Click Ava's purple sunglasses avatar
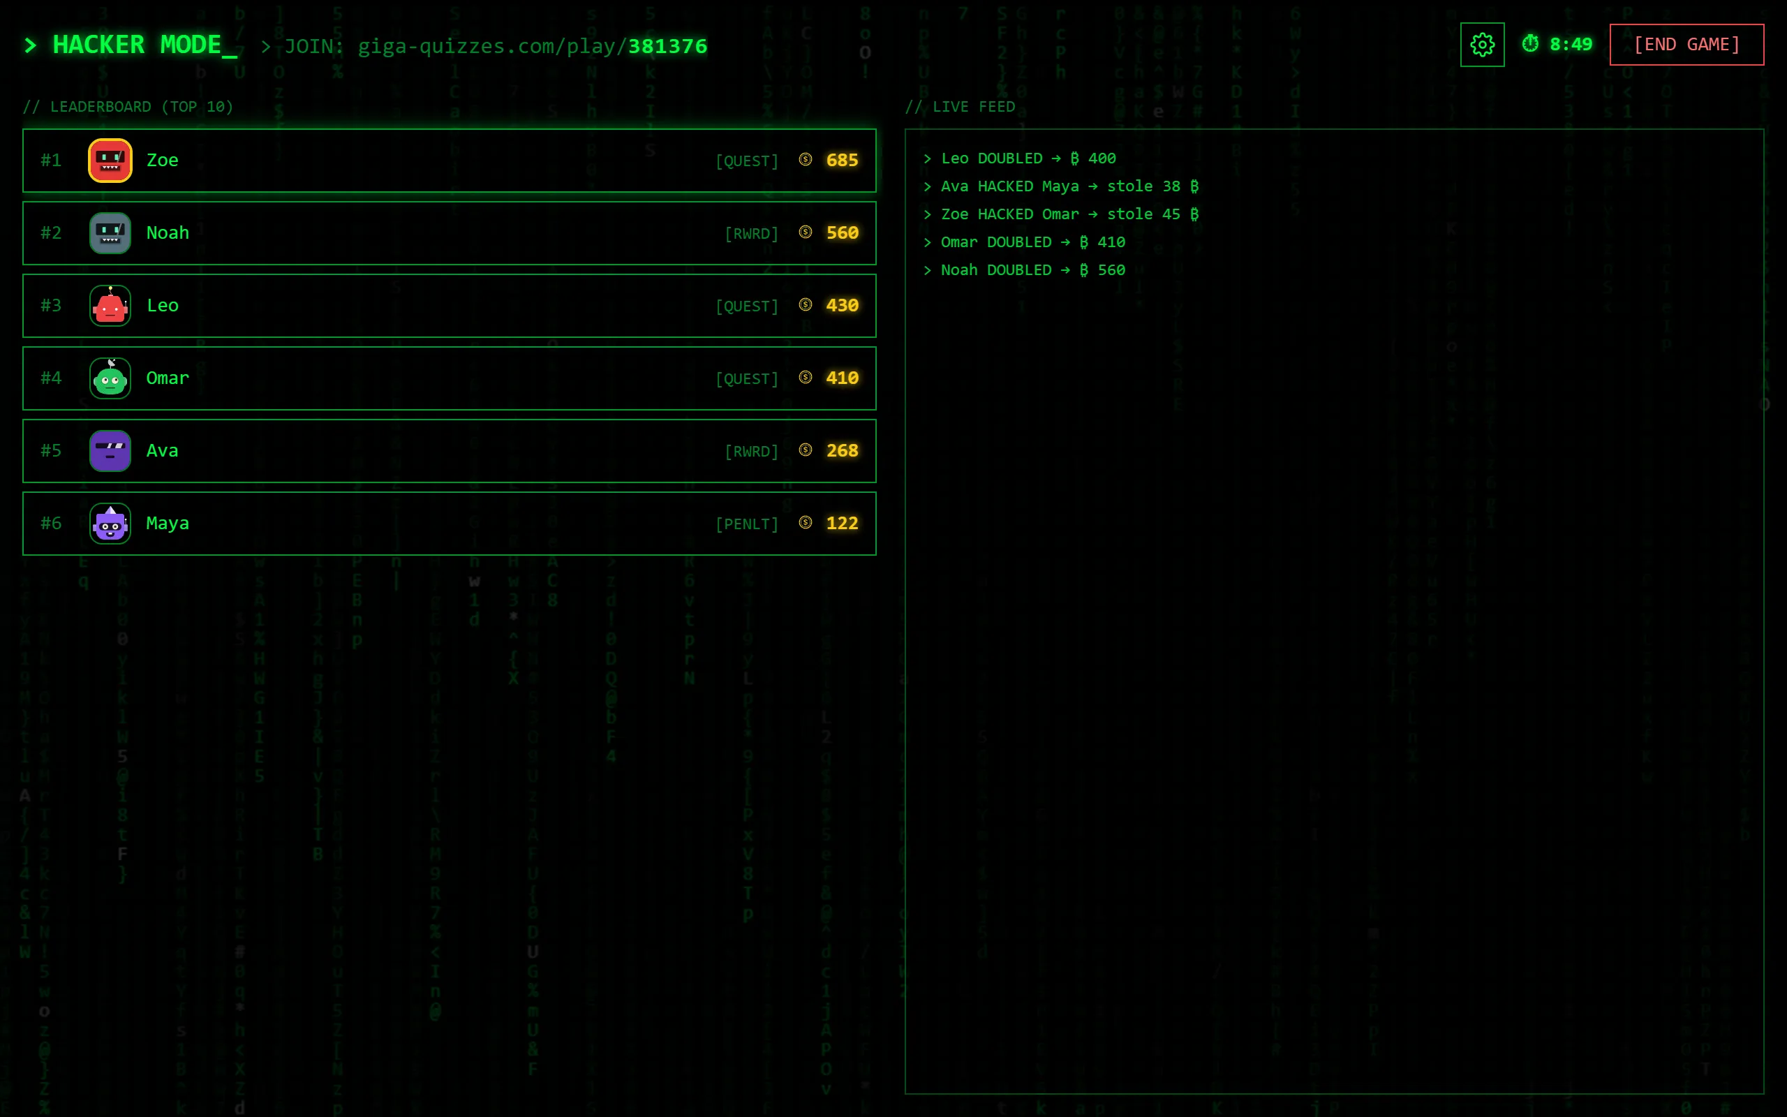Viewport: 1787px width, 1117px height. (x=110, y=451)
